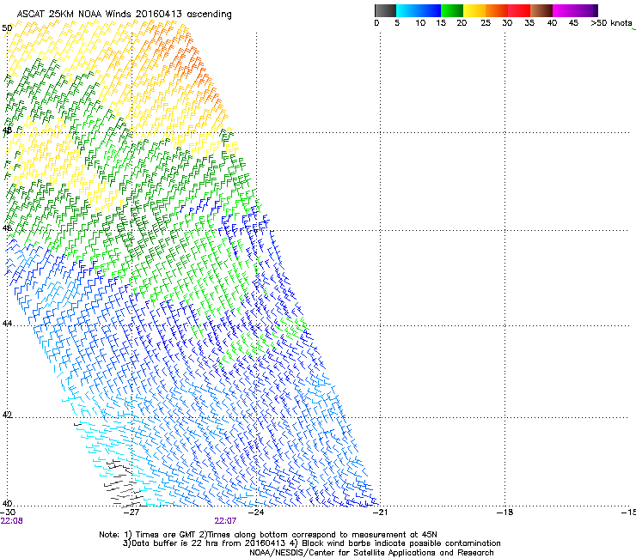Click the longitude label -18
Viewport: 636px width, 558px height.
505,513
